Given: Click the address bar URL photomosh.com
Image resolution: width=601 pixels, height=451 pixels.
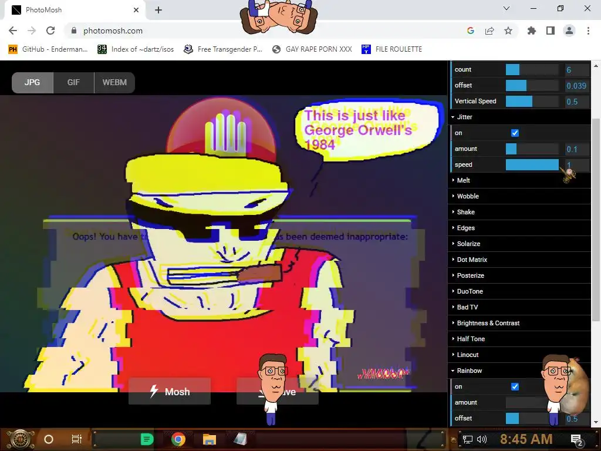Looking at the screenshot, I should click(x=113, y=31).
